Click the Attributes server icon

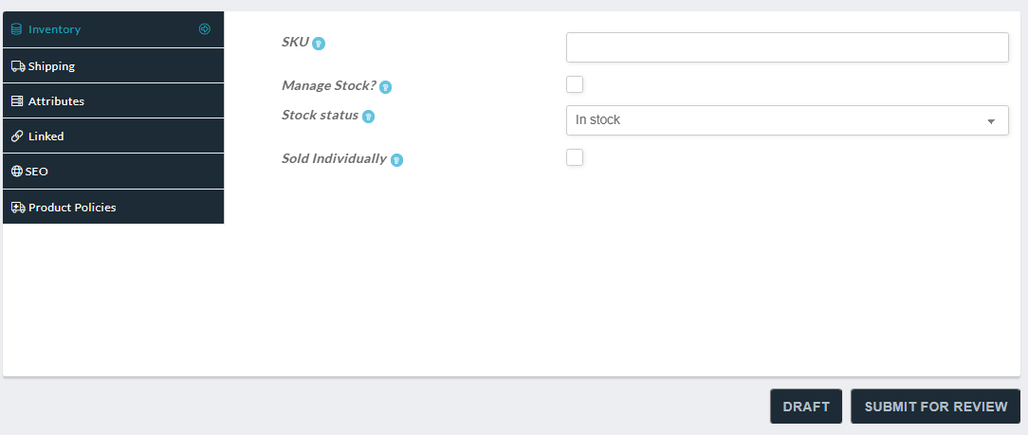pos(17,101)
